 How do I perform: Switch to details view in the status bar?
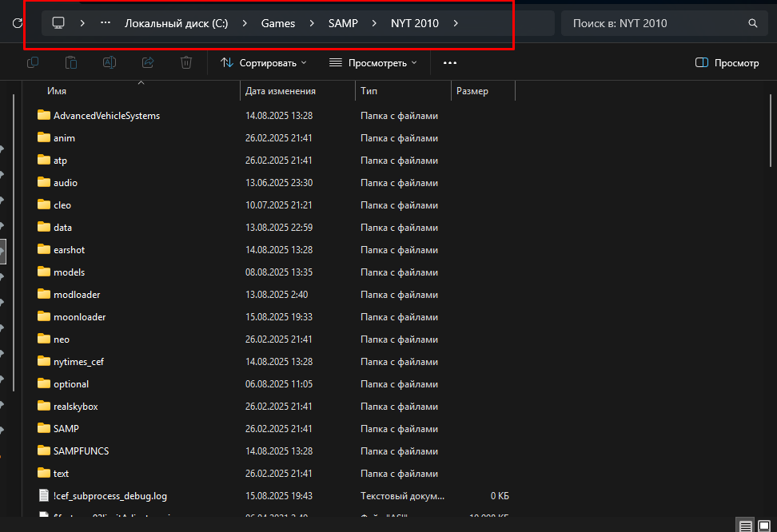[745, 525]
